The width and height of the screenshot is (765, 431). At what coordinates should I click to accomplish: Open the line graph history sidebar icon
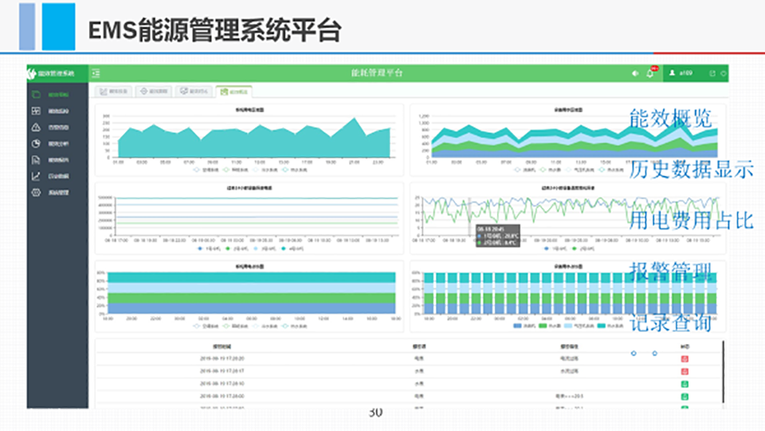click(x=36, y=176)
